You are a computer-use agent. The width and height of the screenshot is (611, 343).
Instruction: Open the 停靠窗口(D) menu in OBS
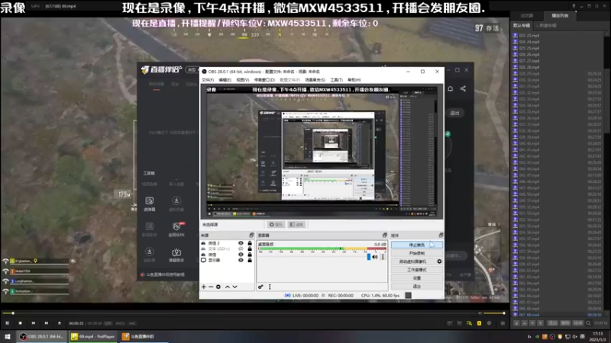click(x=264, y=80)
